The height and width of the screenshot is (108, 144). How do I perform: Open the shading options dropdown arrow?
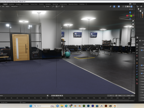coord(134,7)
